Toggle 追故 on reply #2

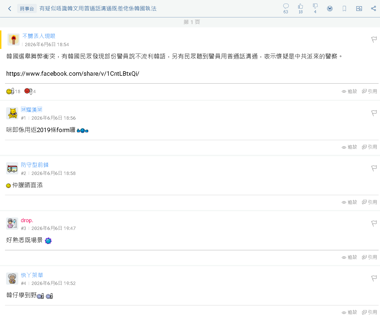[x=349, y=202]
